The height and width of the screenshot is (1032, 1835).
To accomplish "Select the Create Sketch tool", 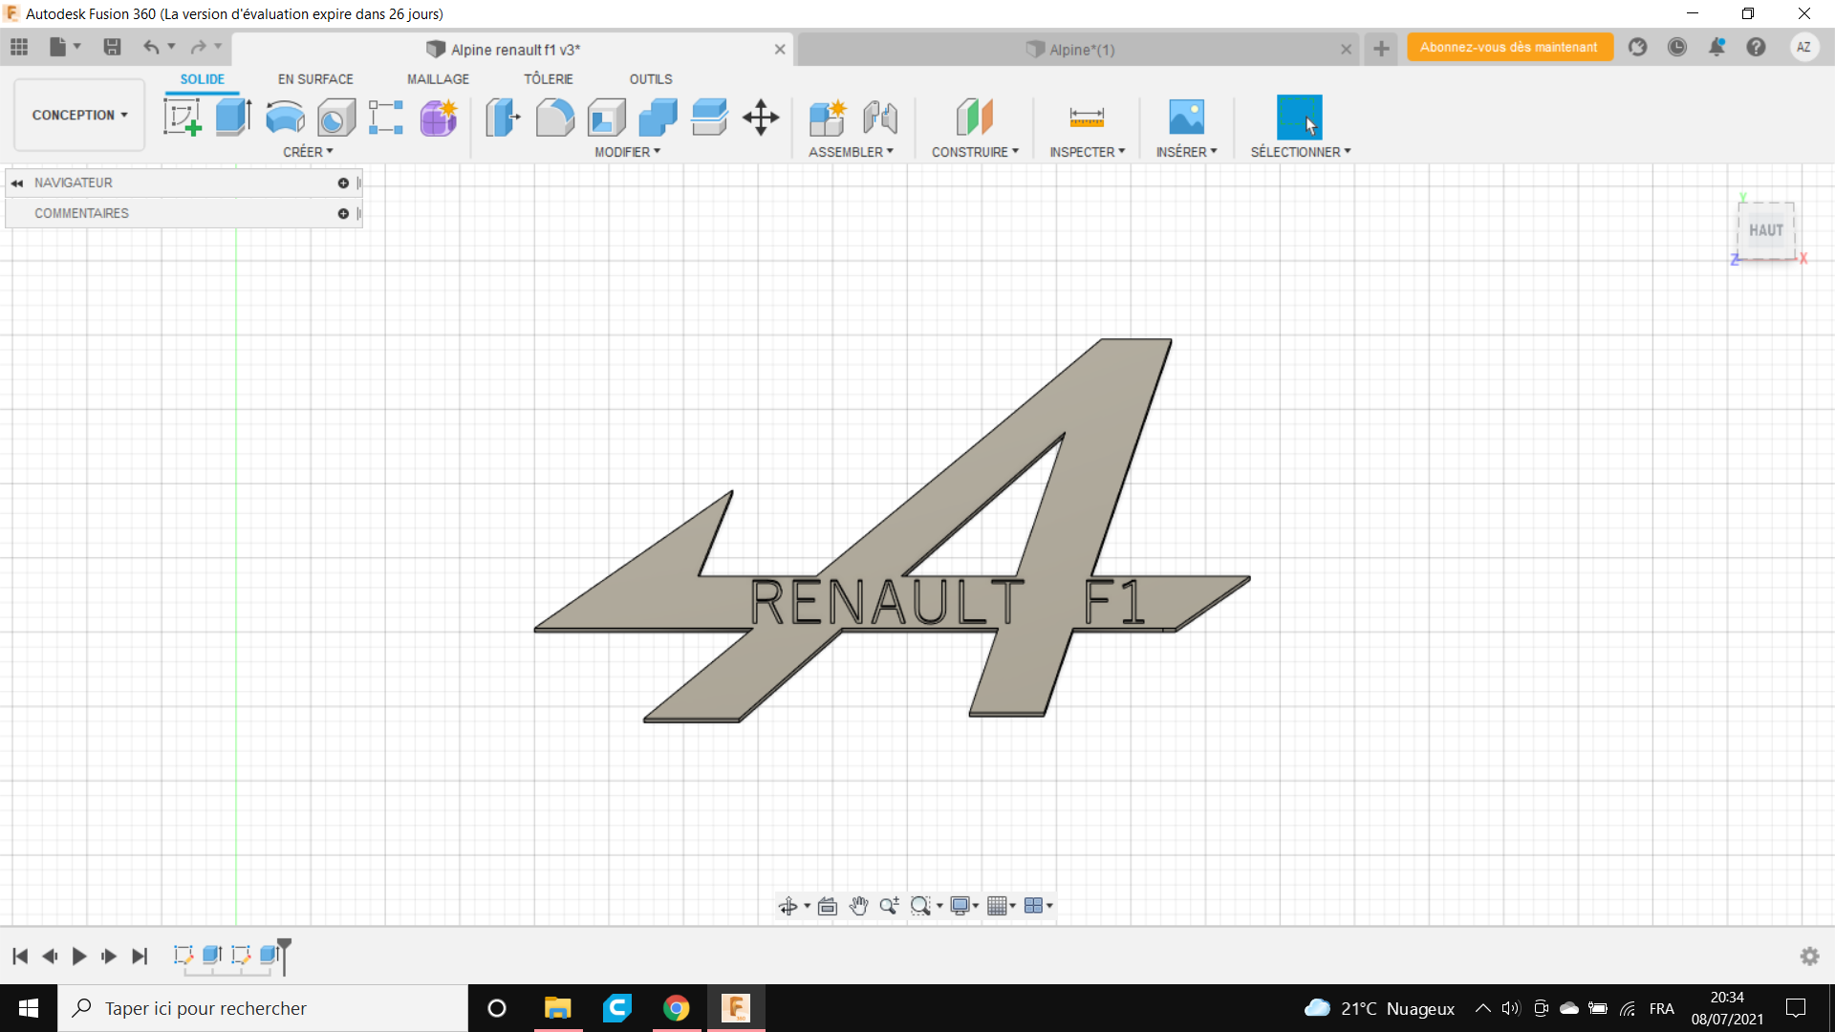I will (x=182, y=118).
